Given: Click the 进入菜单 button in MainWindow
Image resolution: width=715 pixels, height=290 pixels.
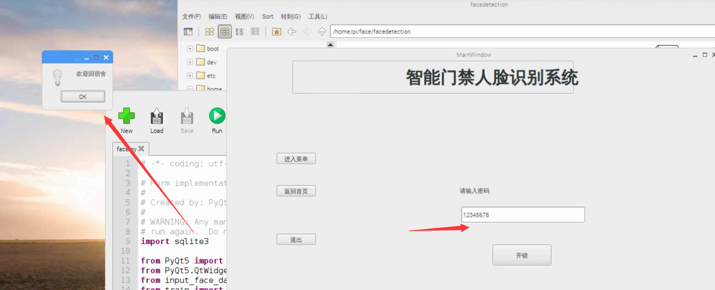Looking at the screenshot, I should 296,159.
